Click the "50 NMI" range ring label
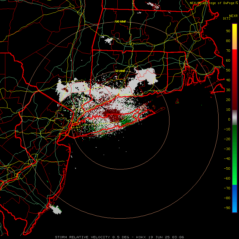 point(120,71)
